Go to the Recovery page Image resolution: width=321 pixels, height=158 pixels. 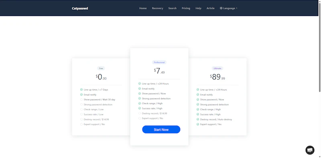point(157,8)
